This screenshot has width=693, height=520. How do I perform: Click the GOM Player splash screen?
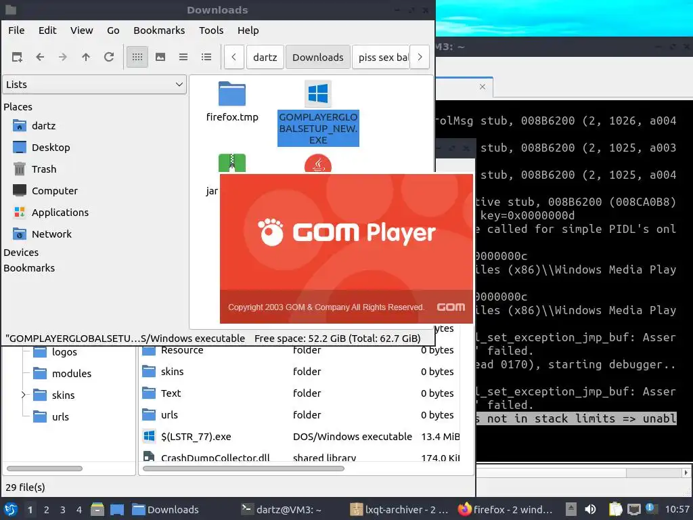346,248
